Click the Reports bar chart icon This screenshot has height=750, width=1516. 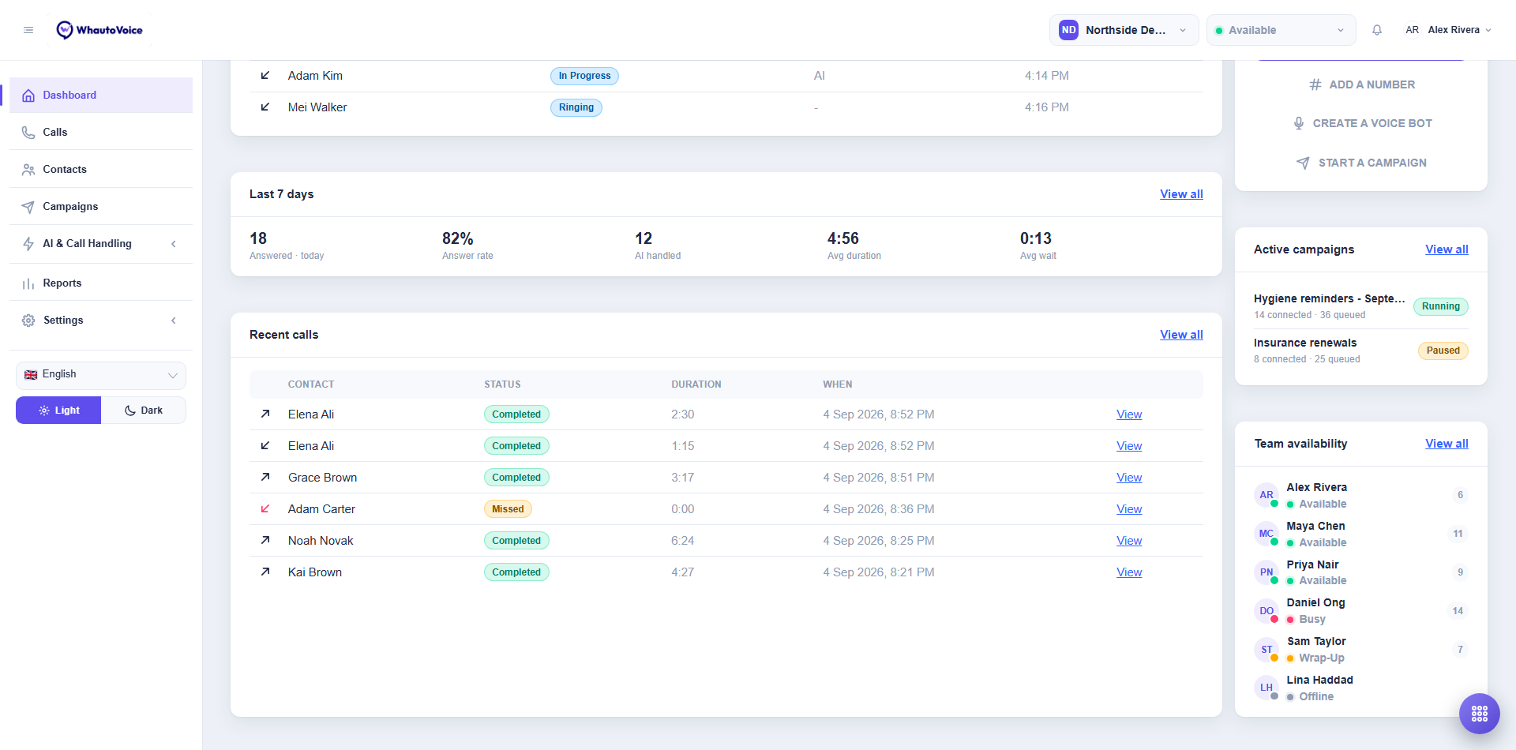[28, 283]
